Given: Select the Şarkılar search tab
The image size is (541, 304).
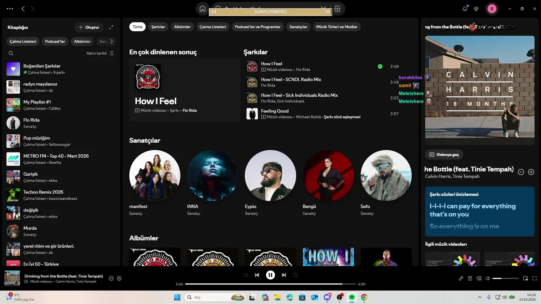Looking at the screenshot, I should click(158, 27).
